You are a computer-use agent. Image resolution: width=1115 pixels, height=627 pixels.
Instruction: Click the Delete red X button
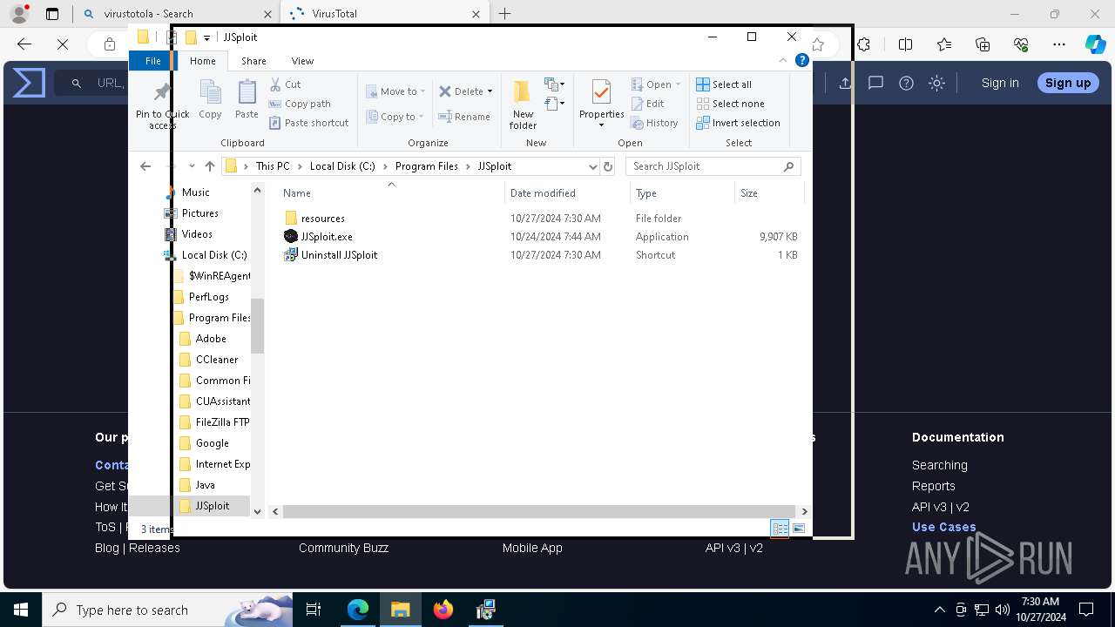[x=461, y=91]
